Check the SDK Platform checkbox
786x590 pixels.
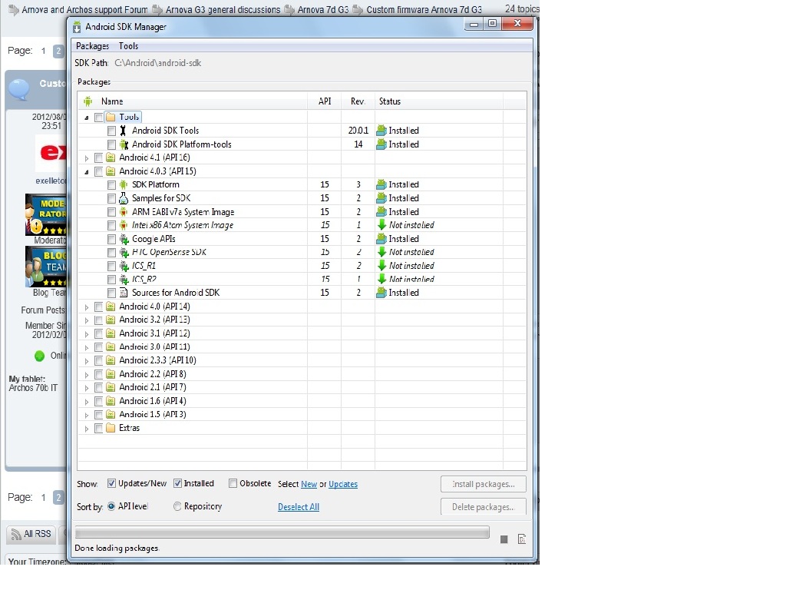click(x=111, y=185)
